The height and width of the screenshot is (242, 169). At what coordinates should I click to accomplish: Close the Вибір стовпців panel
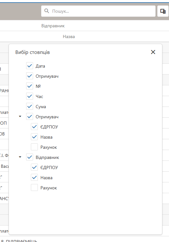tap(153, 52)
